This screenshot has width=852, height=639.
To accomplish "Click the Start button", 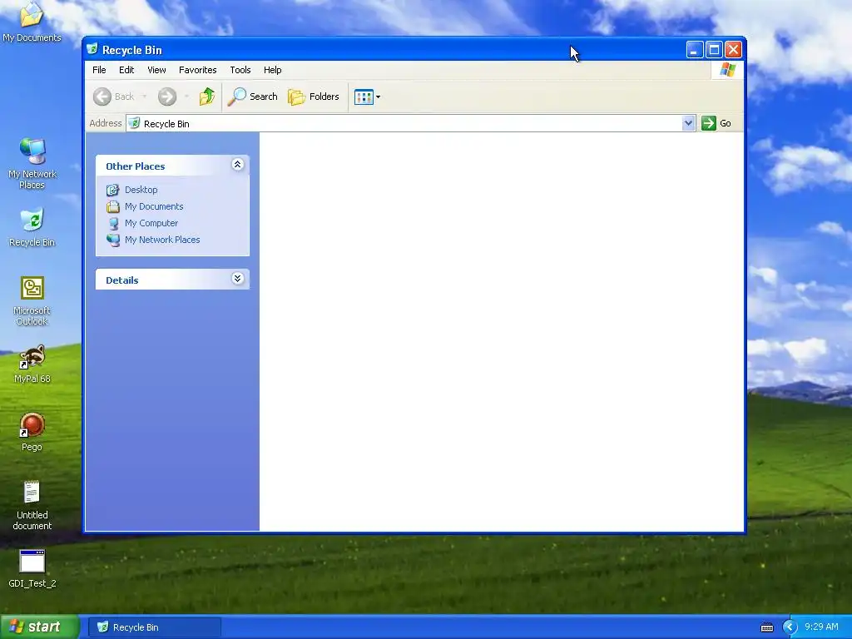I will coord(39,627).
